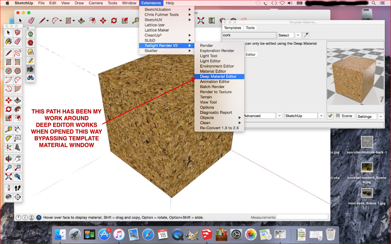The height and width of the screenshot is (244, 391).
Task: Select the Follow Me tool
Action: (x=18, y=109)
